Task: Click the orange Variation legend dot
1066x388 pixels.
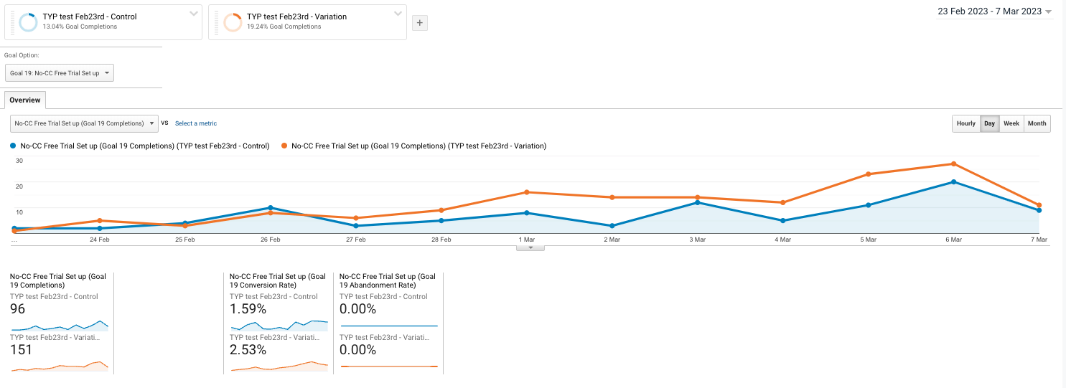Action: [x=285, y=146]
